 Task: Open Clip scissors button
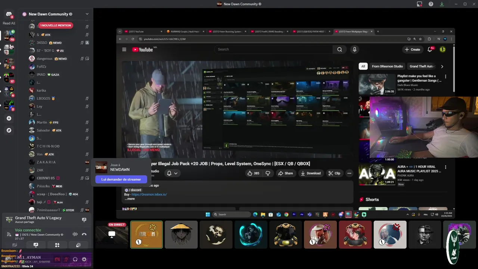pyautogui.click(x=334, y=173)
